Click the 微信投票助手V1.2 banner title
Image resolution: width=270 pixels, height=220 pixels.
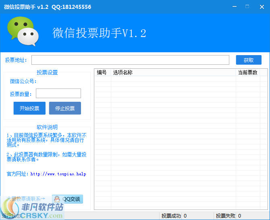tap(99, 33)
